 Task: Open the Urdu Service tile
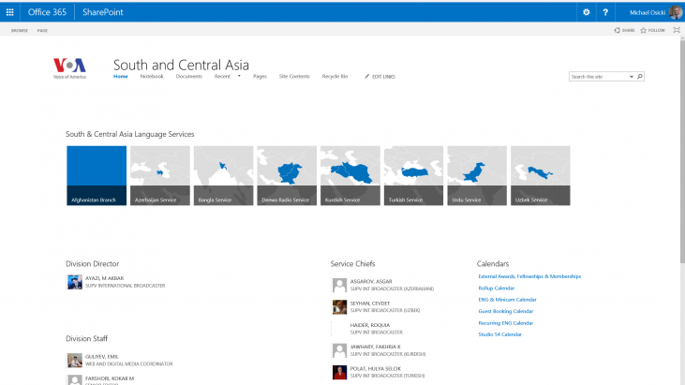(x=477, y=175)
